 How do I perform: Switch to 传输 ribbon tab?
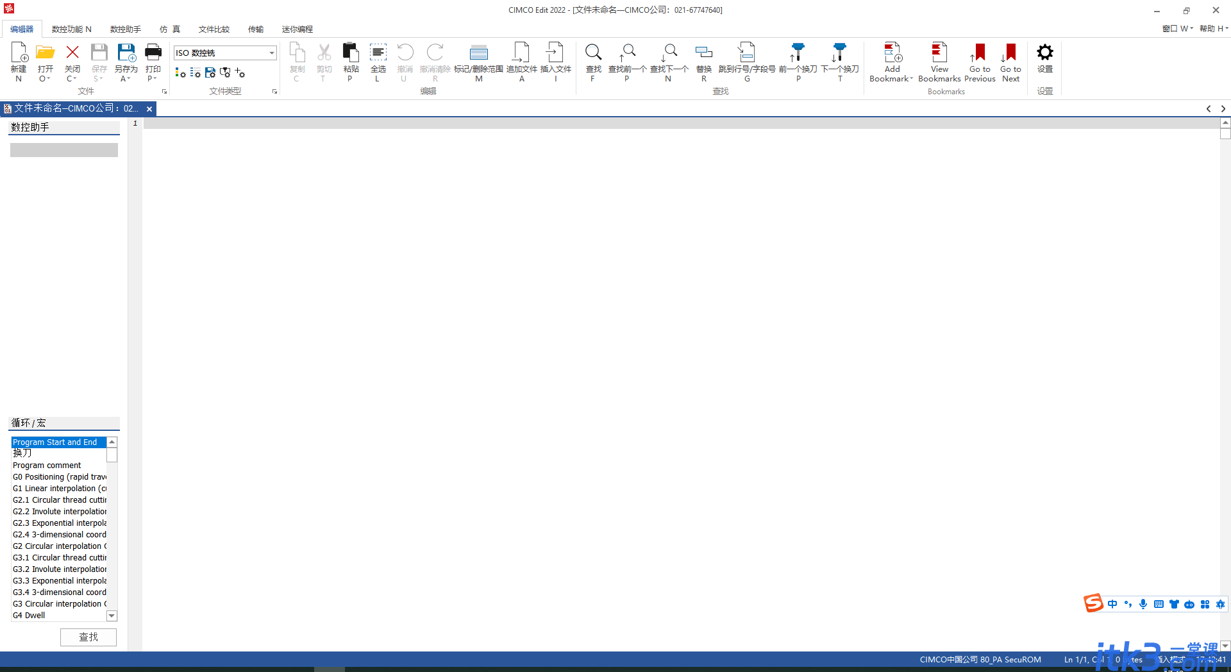[256, 29]
